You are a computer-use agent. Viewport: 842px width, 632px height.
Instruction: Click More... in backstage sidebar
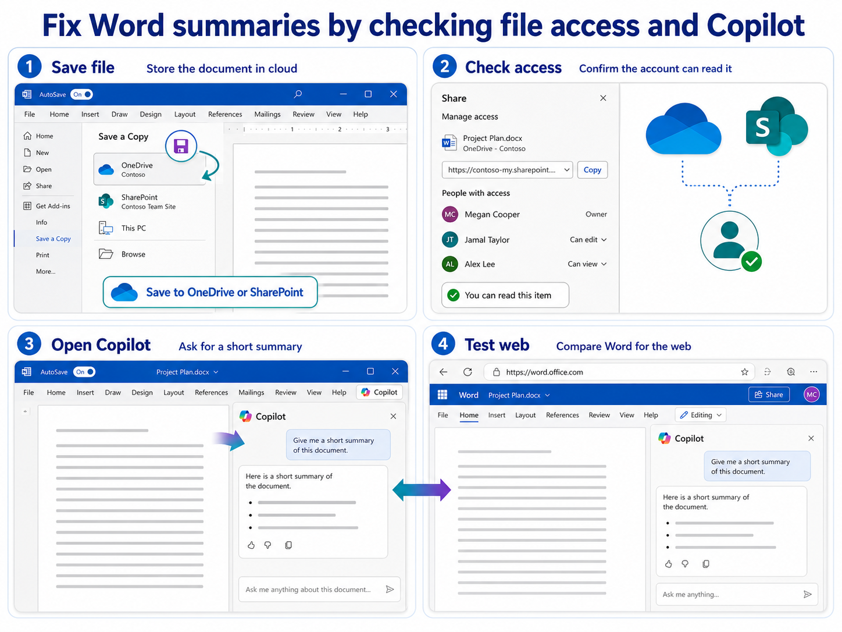click(45, 271)
